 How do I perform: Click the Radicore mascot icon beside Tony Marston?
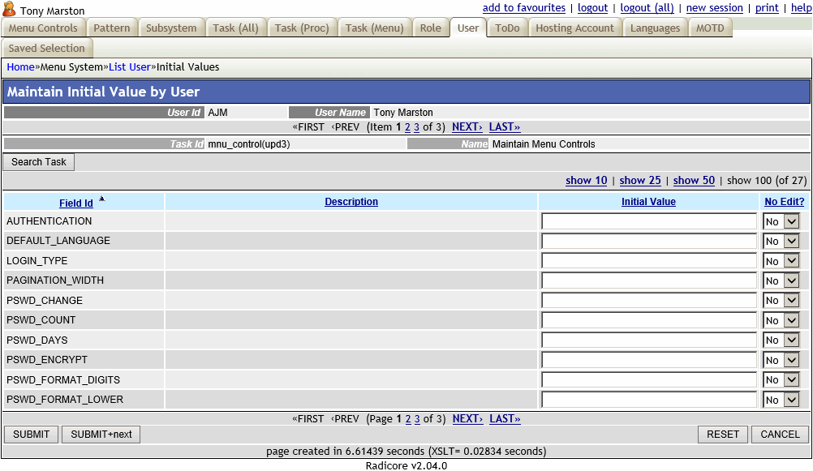[x=11, y=11]
